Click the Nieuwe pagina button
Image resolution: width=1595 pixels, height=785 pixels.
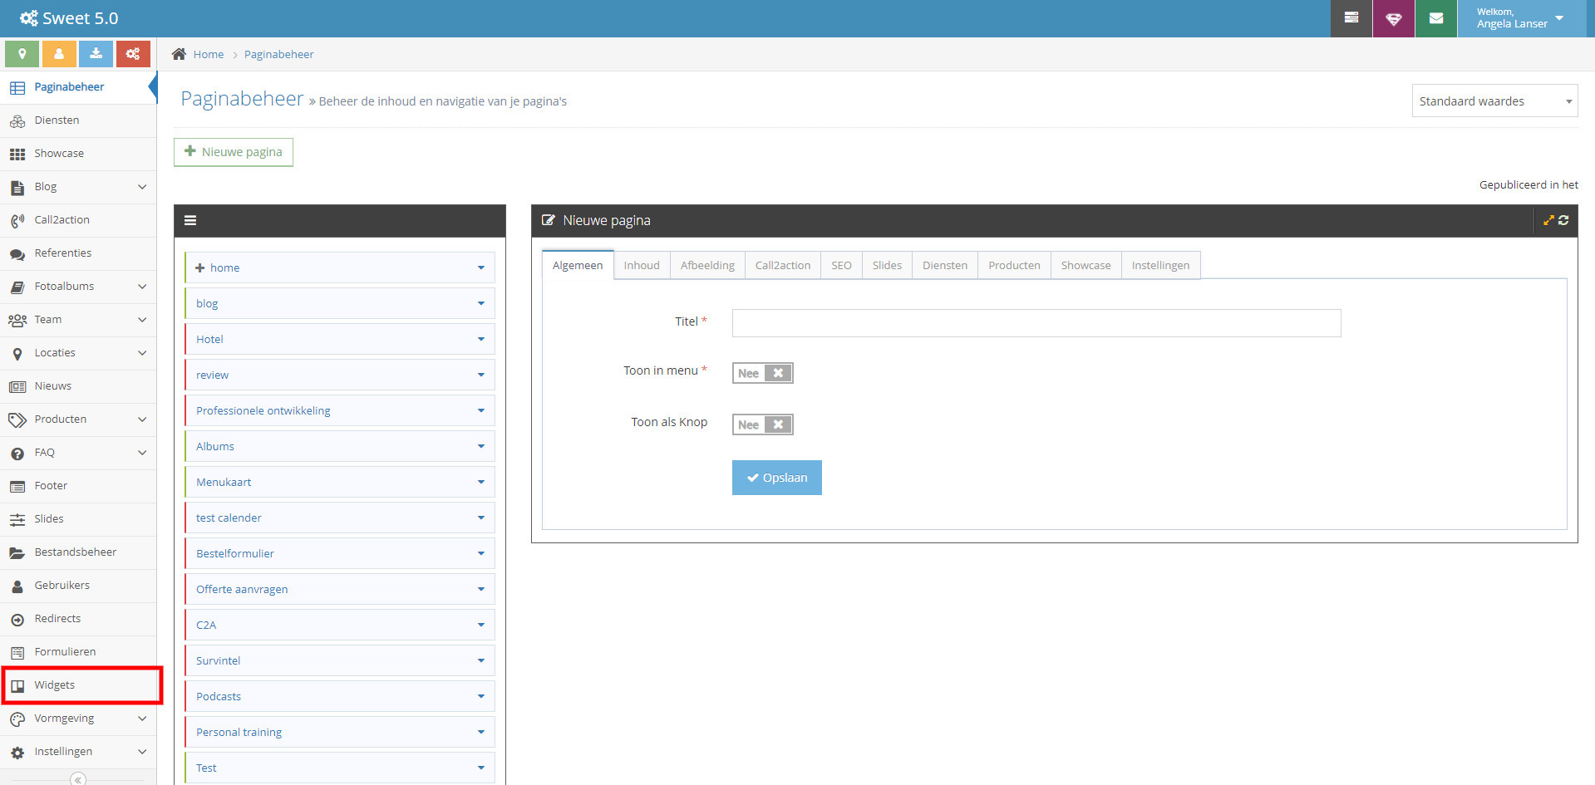click(234, 152)
